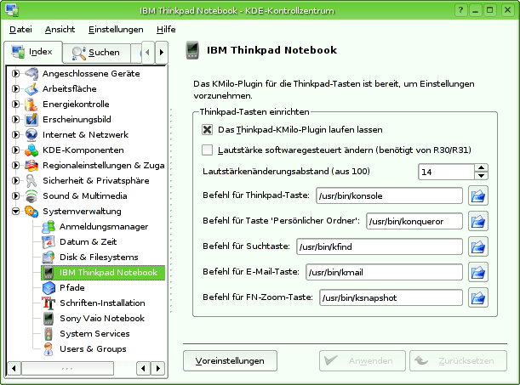Image resolution: width=520 pixels, height=385 pixels.
Task: Expand the Sicherheit & Privatsphäre node
Action: click(15, 181)
